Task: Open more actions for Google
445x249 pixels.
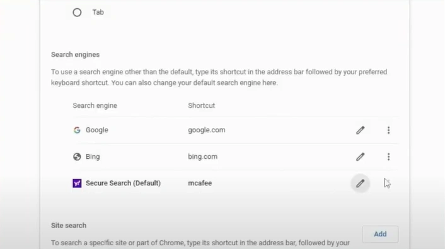Action: [x=388, y=130]
